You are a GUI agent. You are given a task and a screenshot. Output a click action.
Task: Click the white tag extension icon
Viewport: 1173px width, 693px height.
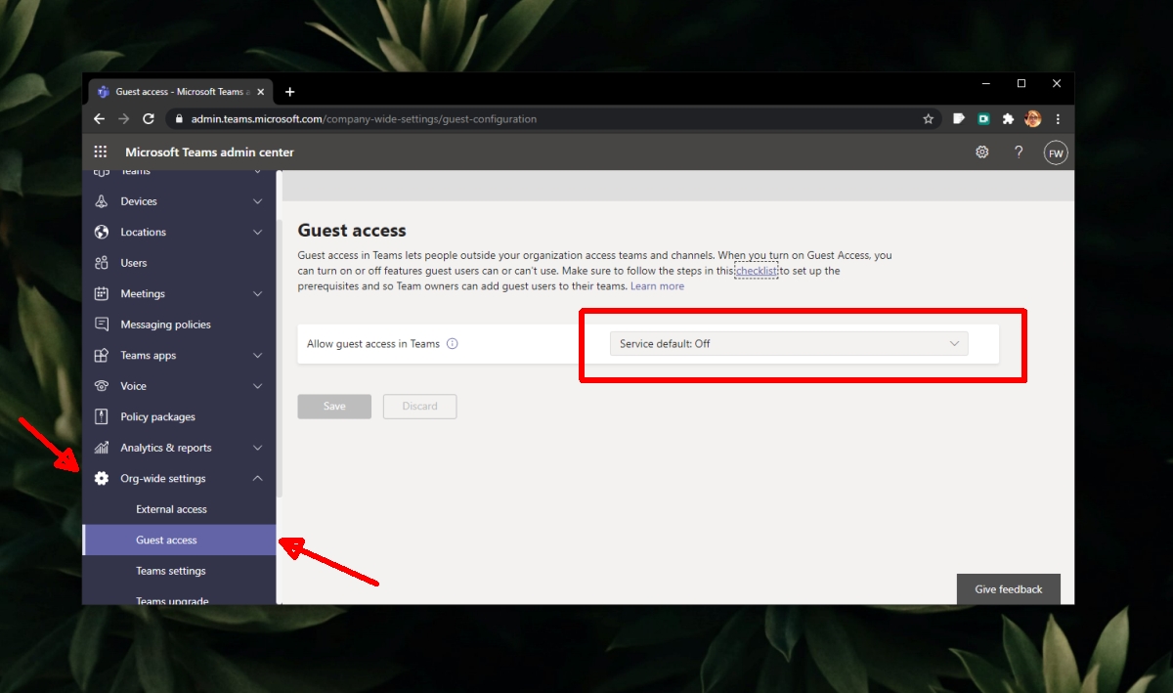click(x=959, y=119)
